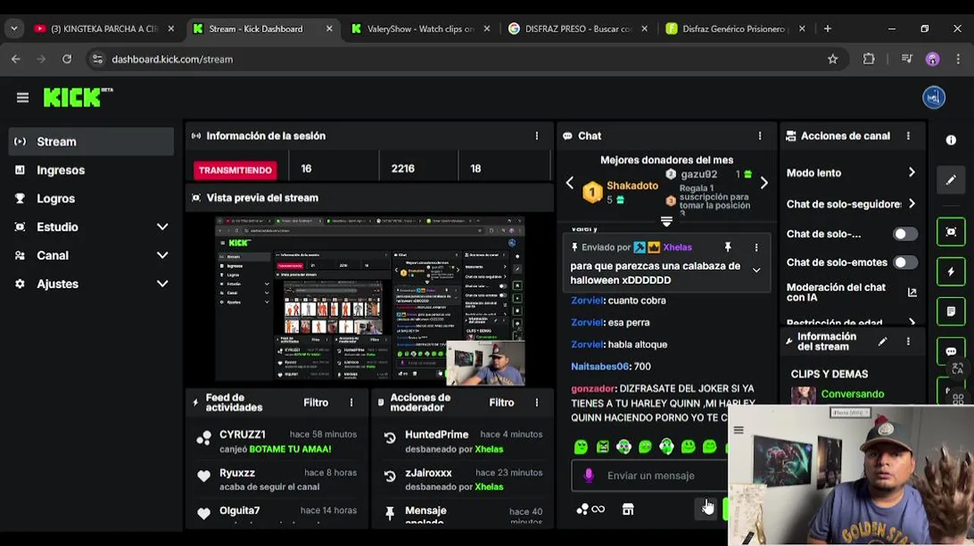Open Chat de solo-seguidores arrow
This screenshot has width=974, height=546.
(x=912, y=204)
